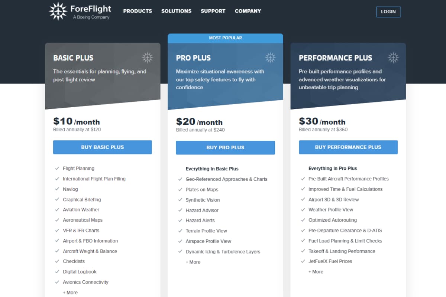Open the SUPPORT menu
Screen dimensions: 446x297
213,11
